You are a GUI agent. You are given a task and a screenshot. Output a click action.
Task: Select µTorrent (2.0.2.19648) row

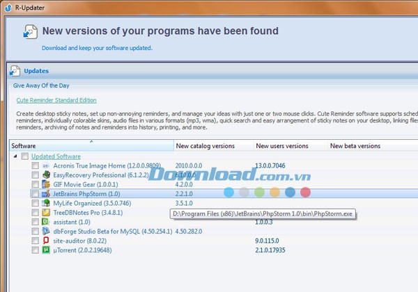(82, 250)
